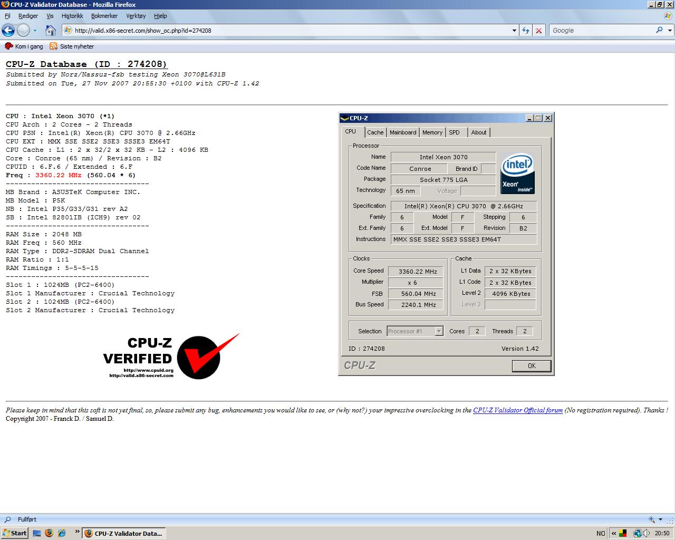Expand the address bar history dropdown
Image resolution: width=675 pixels, height=540 pixels.
point(515,31)
